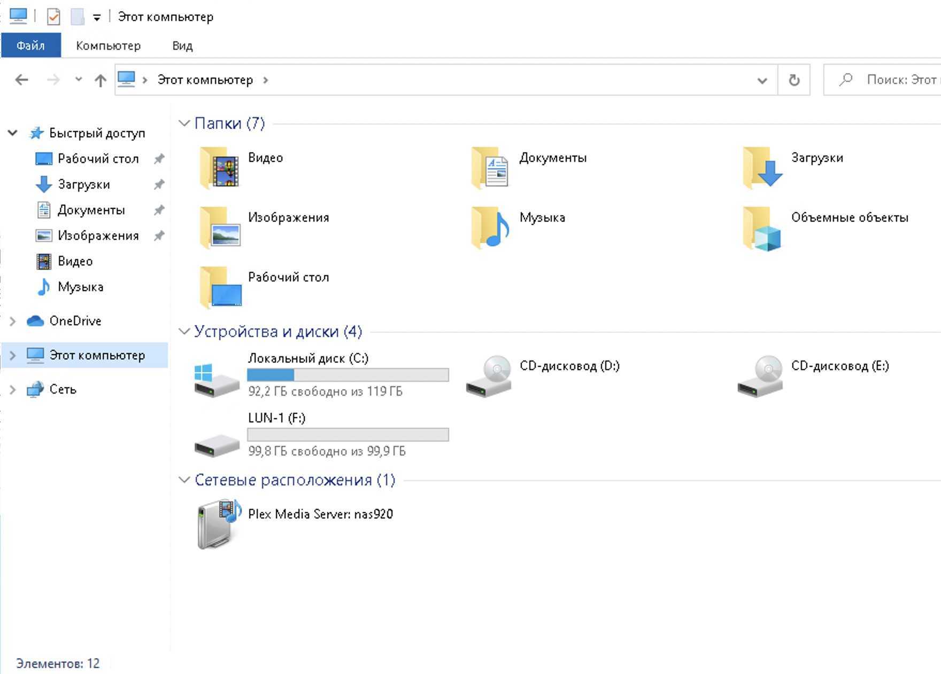Expand the OneDrive tree node
The height and width of the screenshot is (674, 941).
tap(13, 321)
